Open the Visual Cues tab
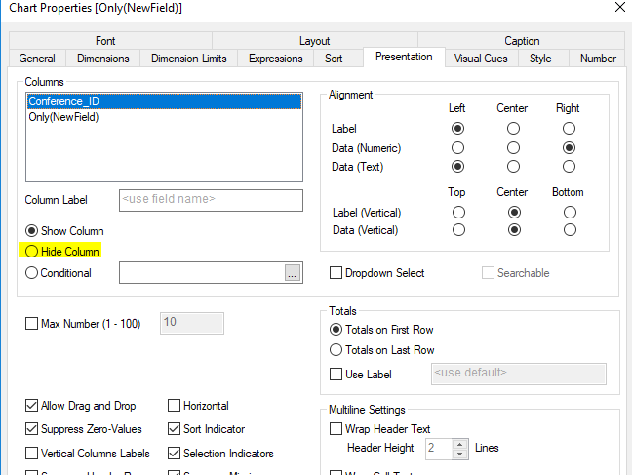The height and width of the screenshot is (475, 632). tap(481, 59)
